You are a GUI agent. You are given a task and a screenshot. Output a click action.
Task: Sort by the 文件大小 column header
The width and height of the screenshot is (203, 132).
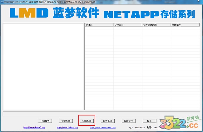pyautogui.click(x=128, y=25)
